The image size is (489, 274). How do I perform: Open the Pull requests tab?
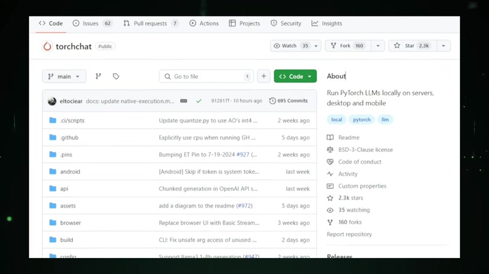point(151,23)
